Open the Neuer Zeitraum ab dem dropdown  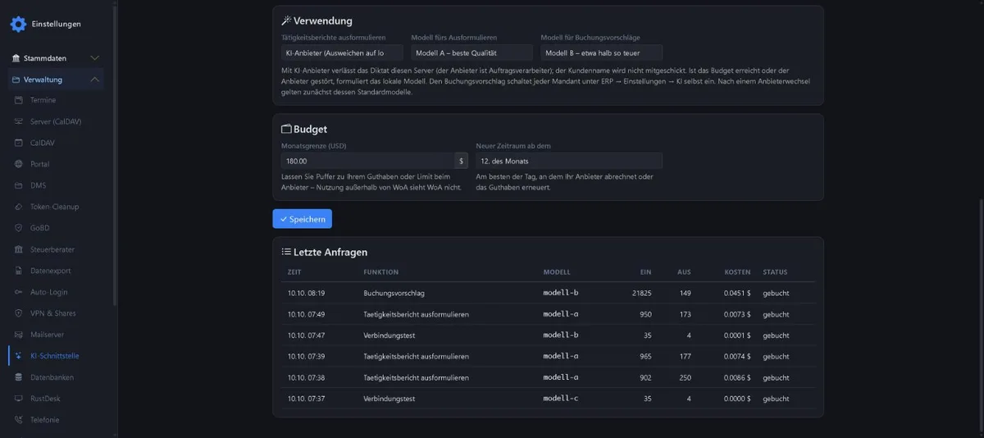[x=569, y=161]
